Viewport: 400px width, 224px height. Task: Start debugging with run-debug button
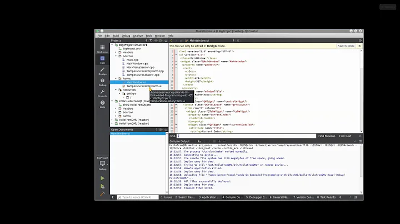(102, 186)
